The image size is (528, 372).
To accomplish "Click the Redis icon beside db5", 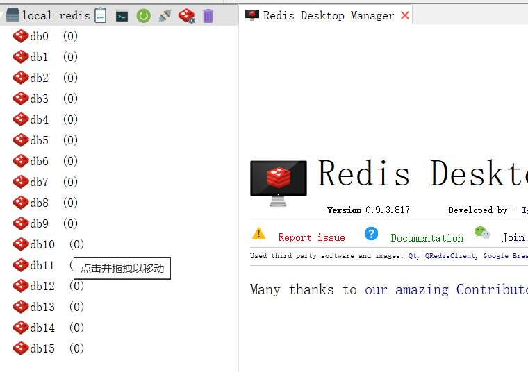I will pos(21,140).
